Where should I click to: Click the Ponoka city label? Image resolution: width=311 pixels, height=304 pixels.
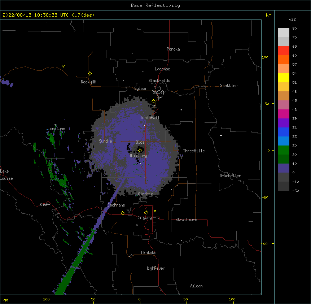(x=173, y=49)
